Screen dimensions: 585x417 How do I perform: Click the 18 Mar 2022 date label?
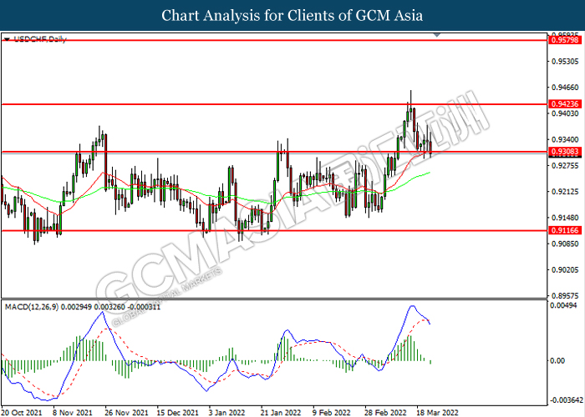coord(437,413)
